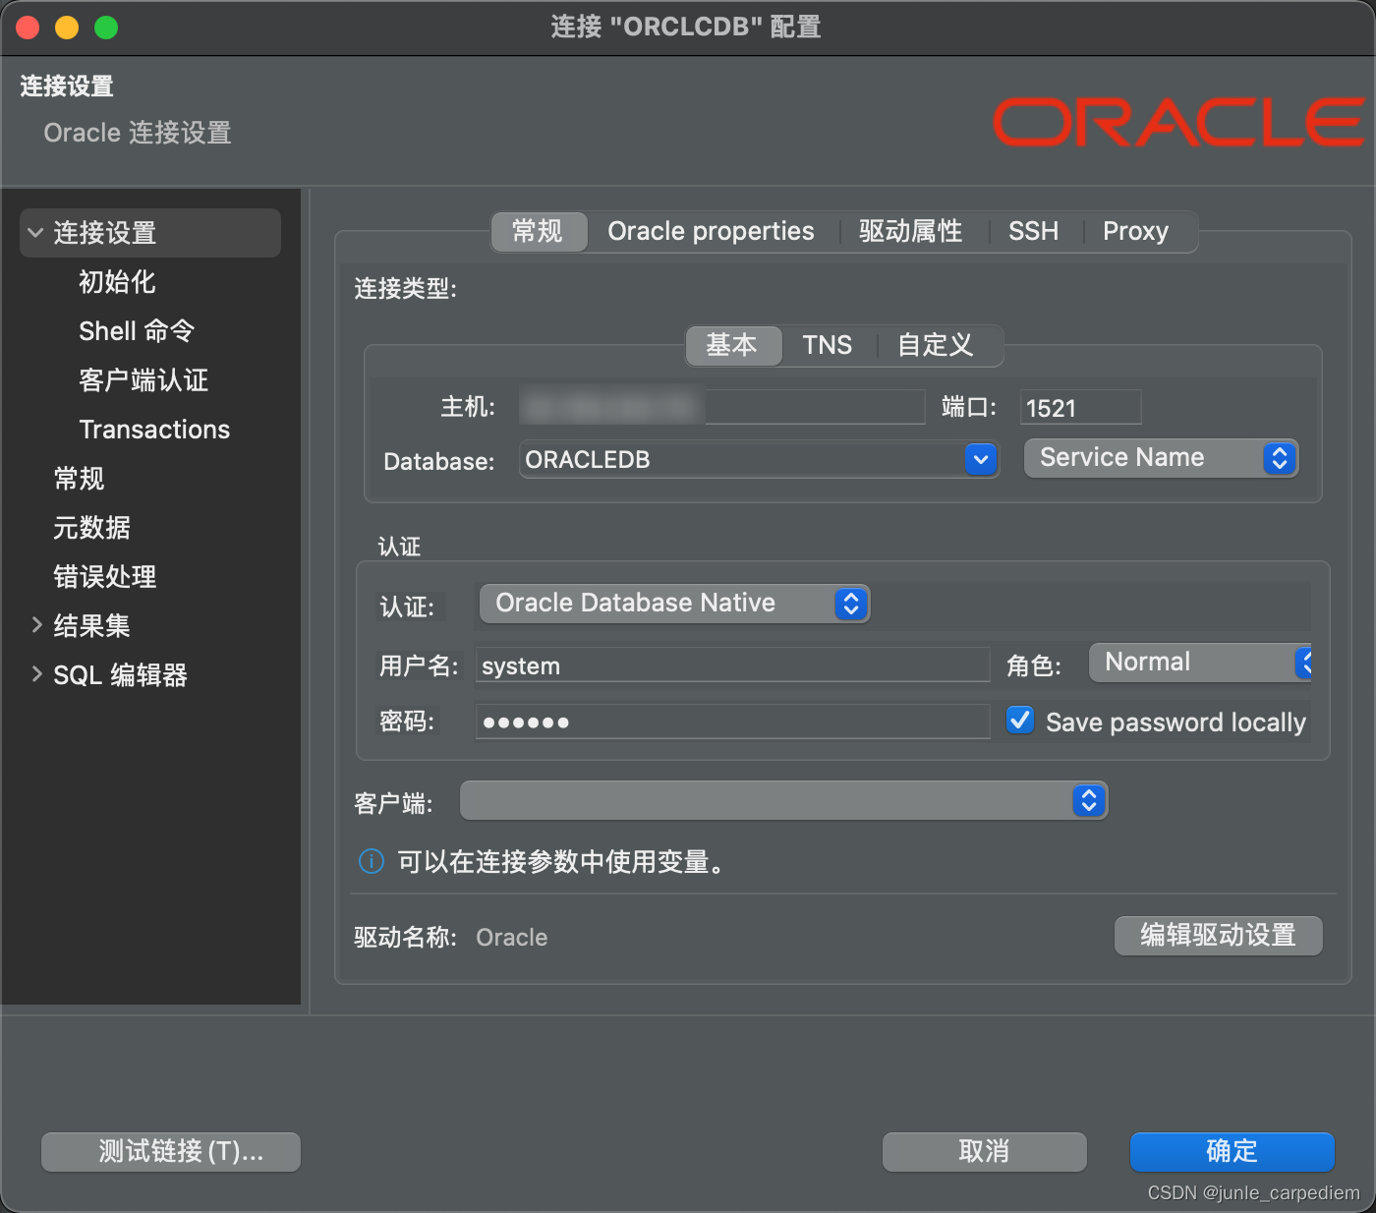Click the Oracle logo in the header
Image resolution: width=1376 pixels, height=1213 pixels.
1177,122
